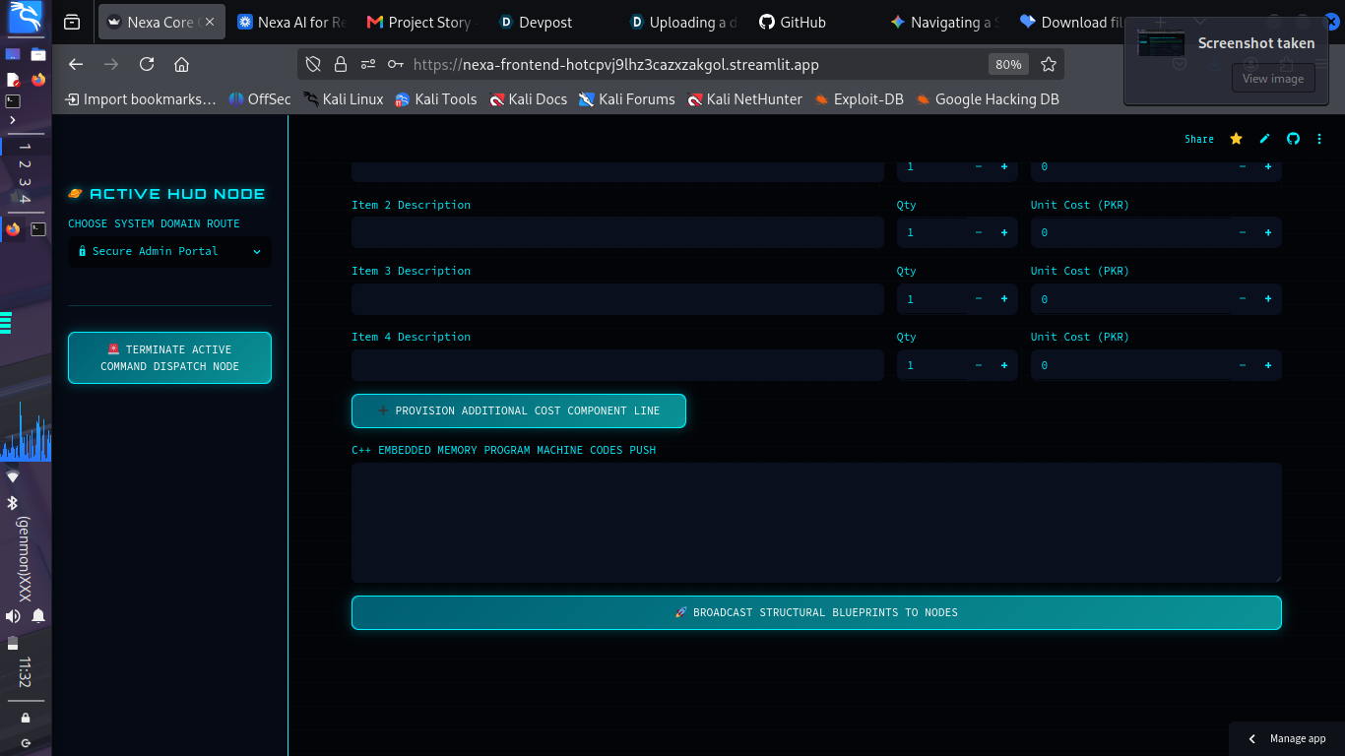The image size is (1345, 756).
Task: Open the Kali Linux bookmark
Action: click(344, 98)
